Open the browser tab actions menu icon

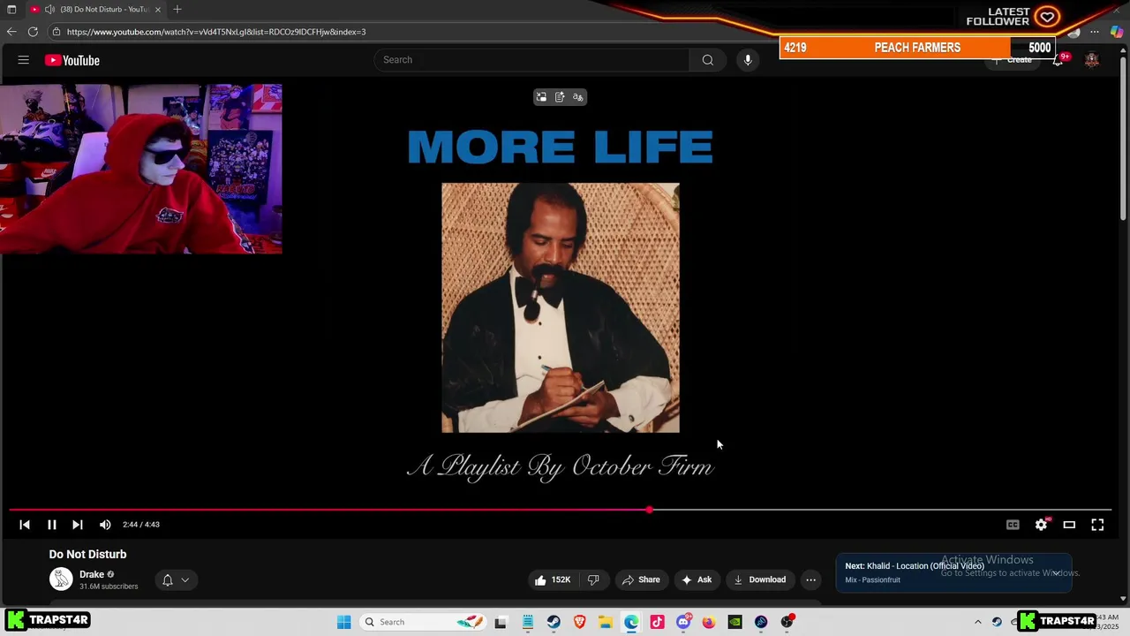11,10
